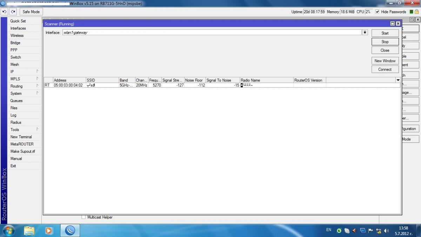
Task: Open the Windows Start orb
Action: click(x=8, y=231)
